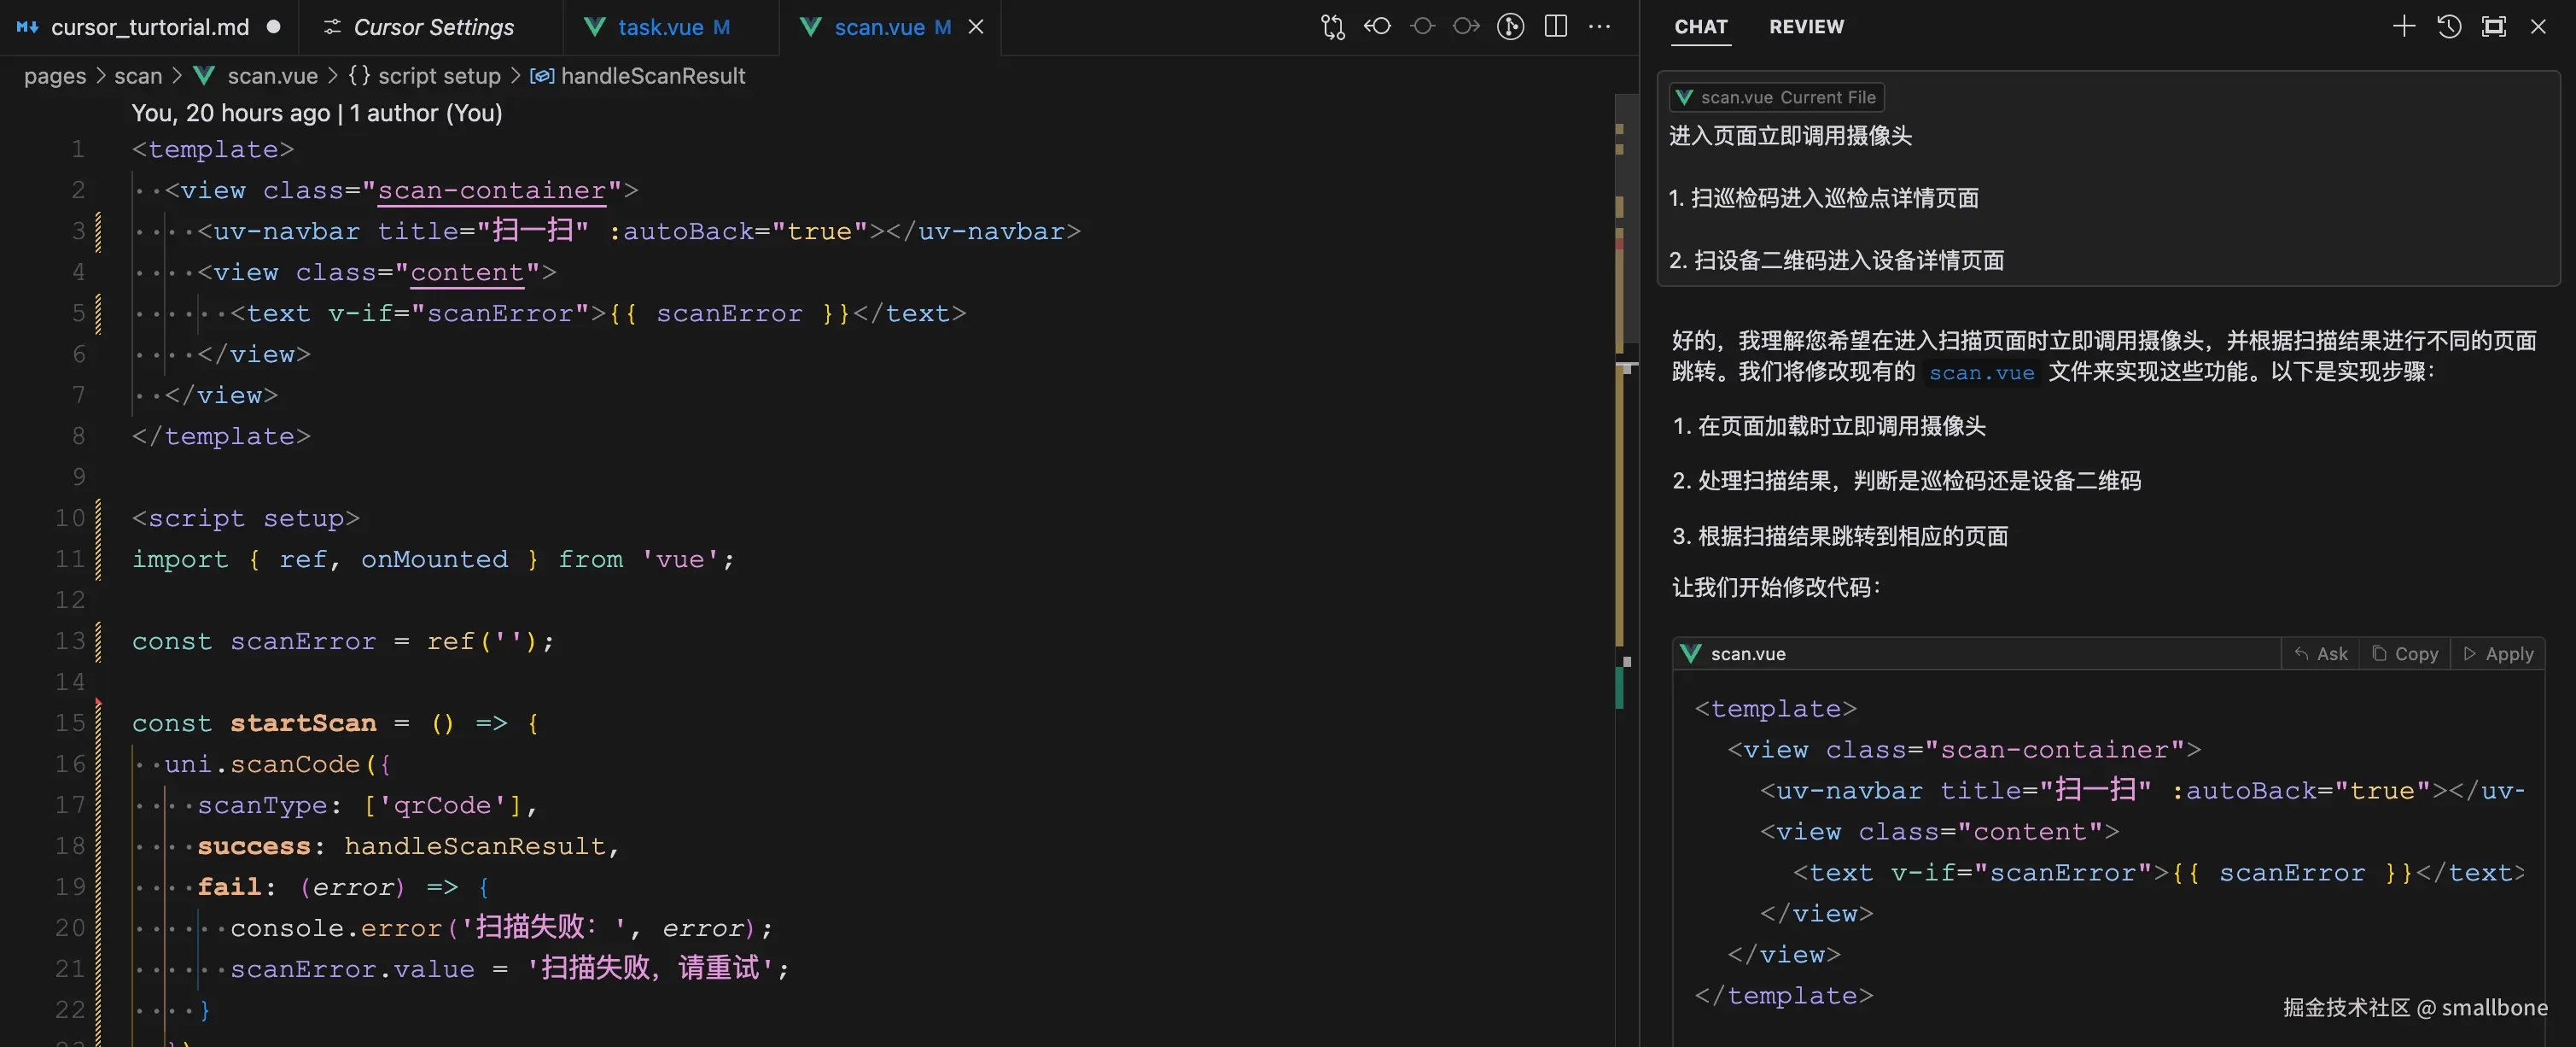Open the editor's More Actions ellipsis menu
The height and width of the screenshot is (1047, 2576).
click(x=1599, y=27)
